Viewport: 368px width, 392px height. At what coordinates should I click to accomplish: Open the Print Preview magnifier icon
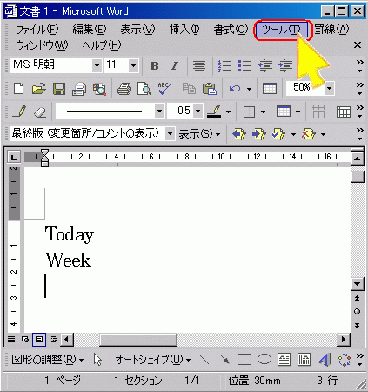[x=144, y=89]
